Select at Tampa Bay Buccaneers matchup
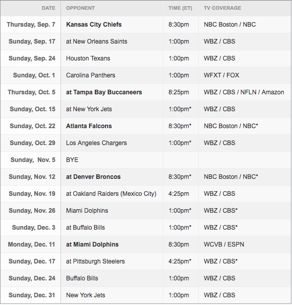 point(104,92)
